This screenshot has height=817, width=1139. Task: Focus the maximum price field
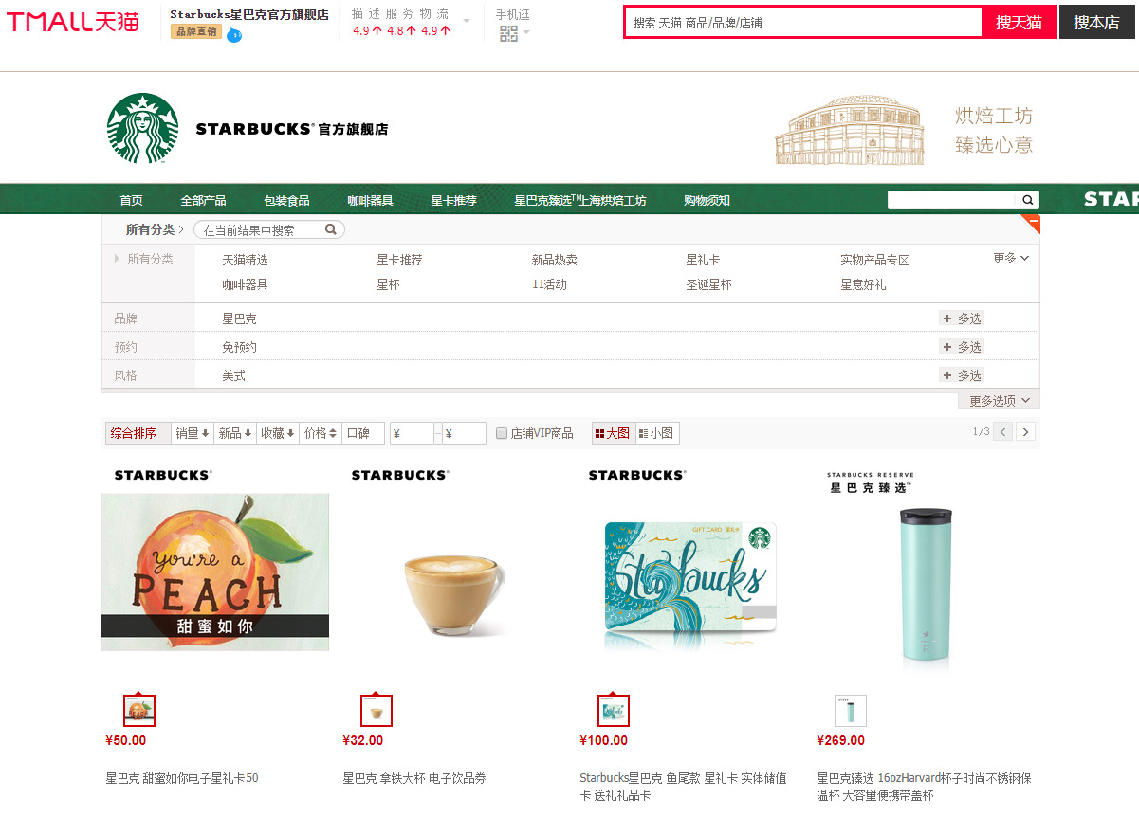[464, 433]
